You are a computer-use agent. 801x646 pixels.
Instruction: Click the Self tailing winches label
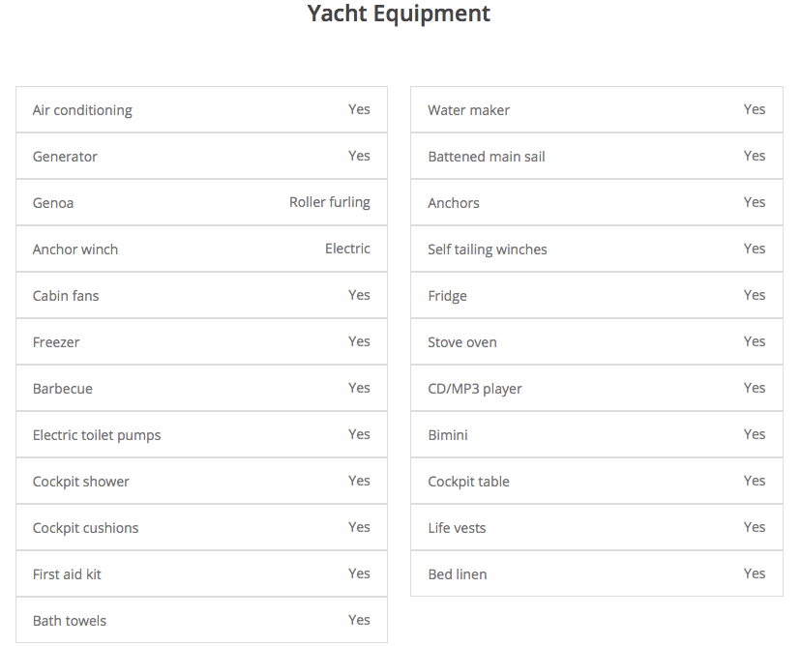click(488, 250)
